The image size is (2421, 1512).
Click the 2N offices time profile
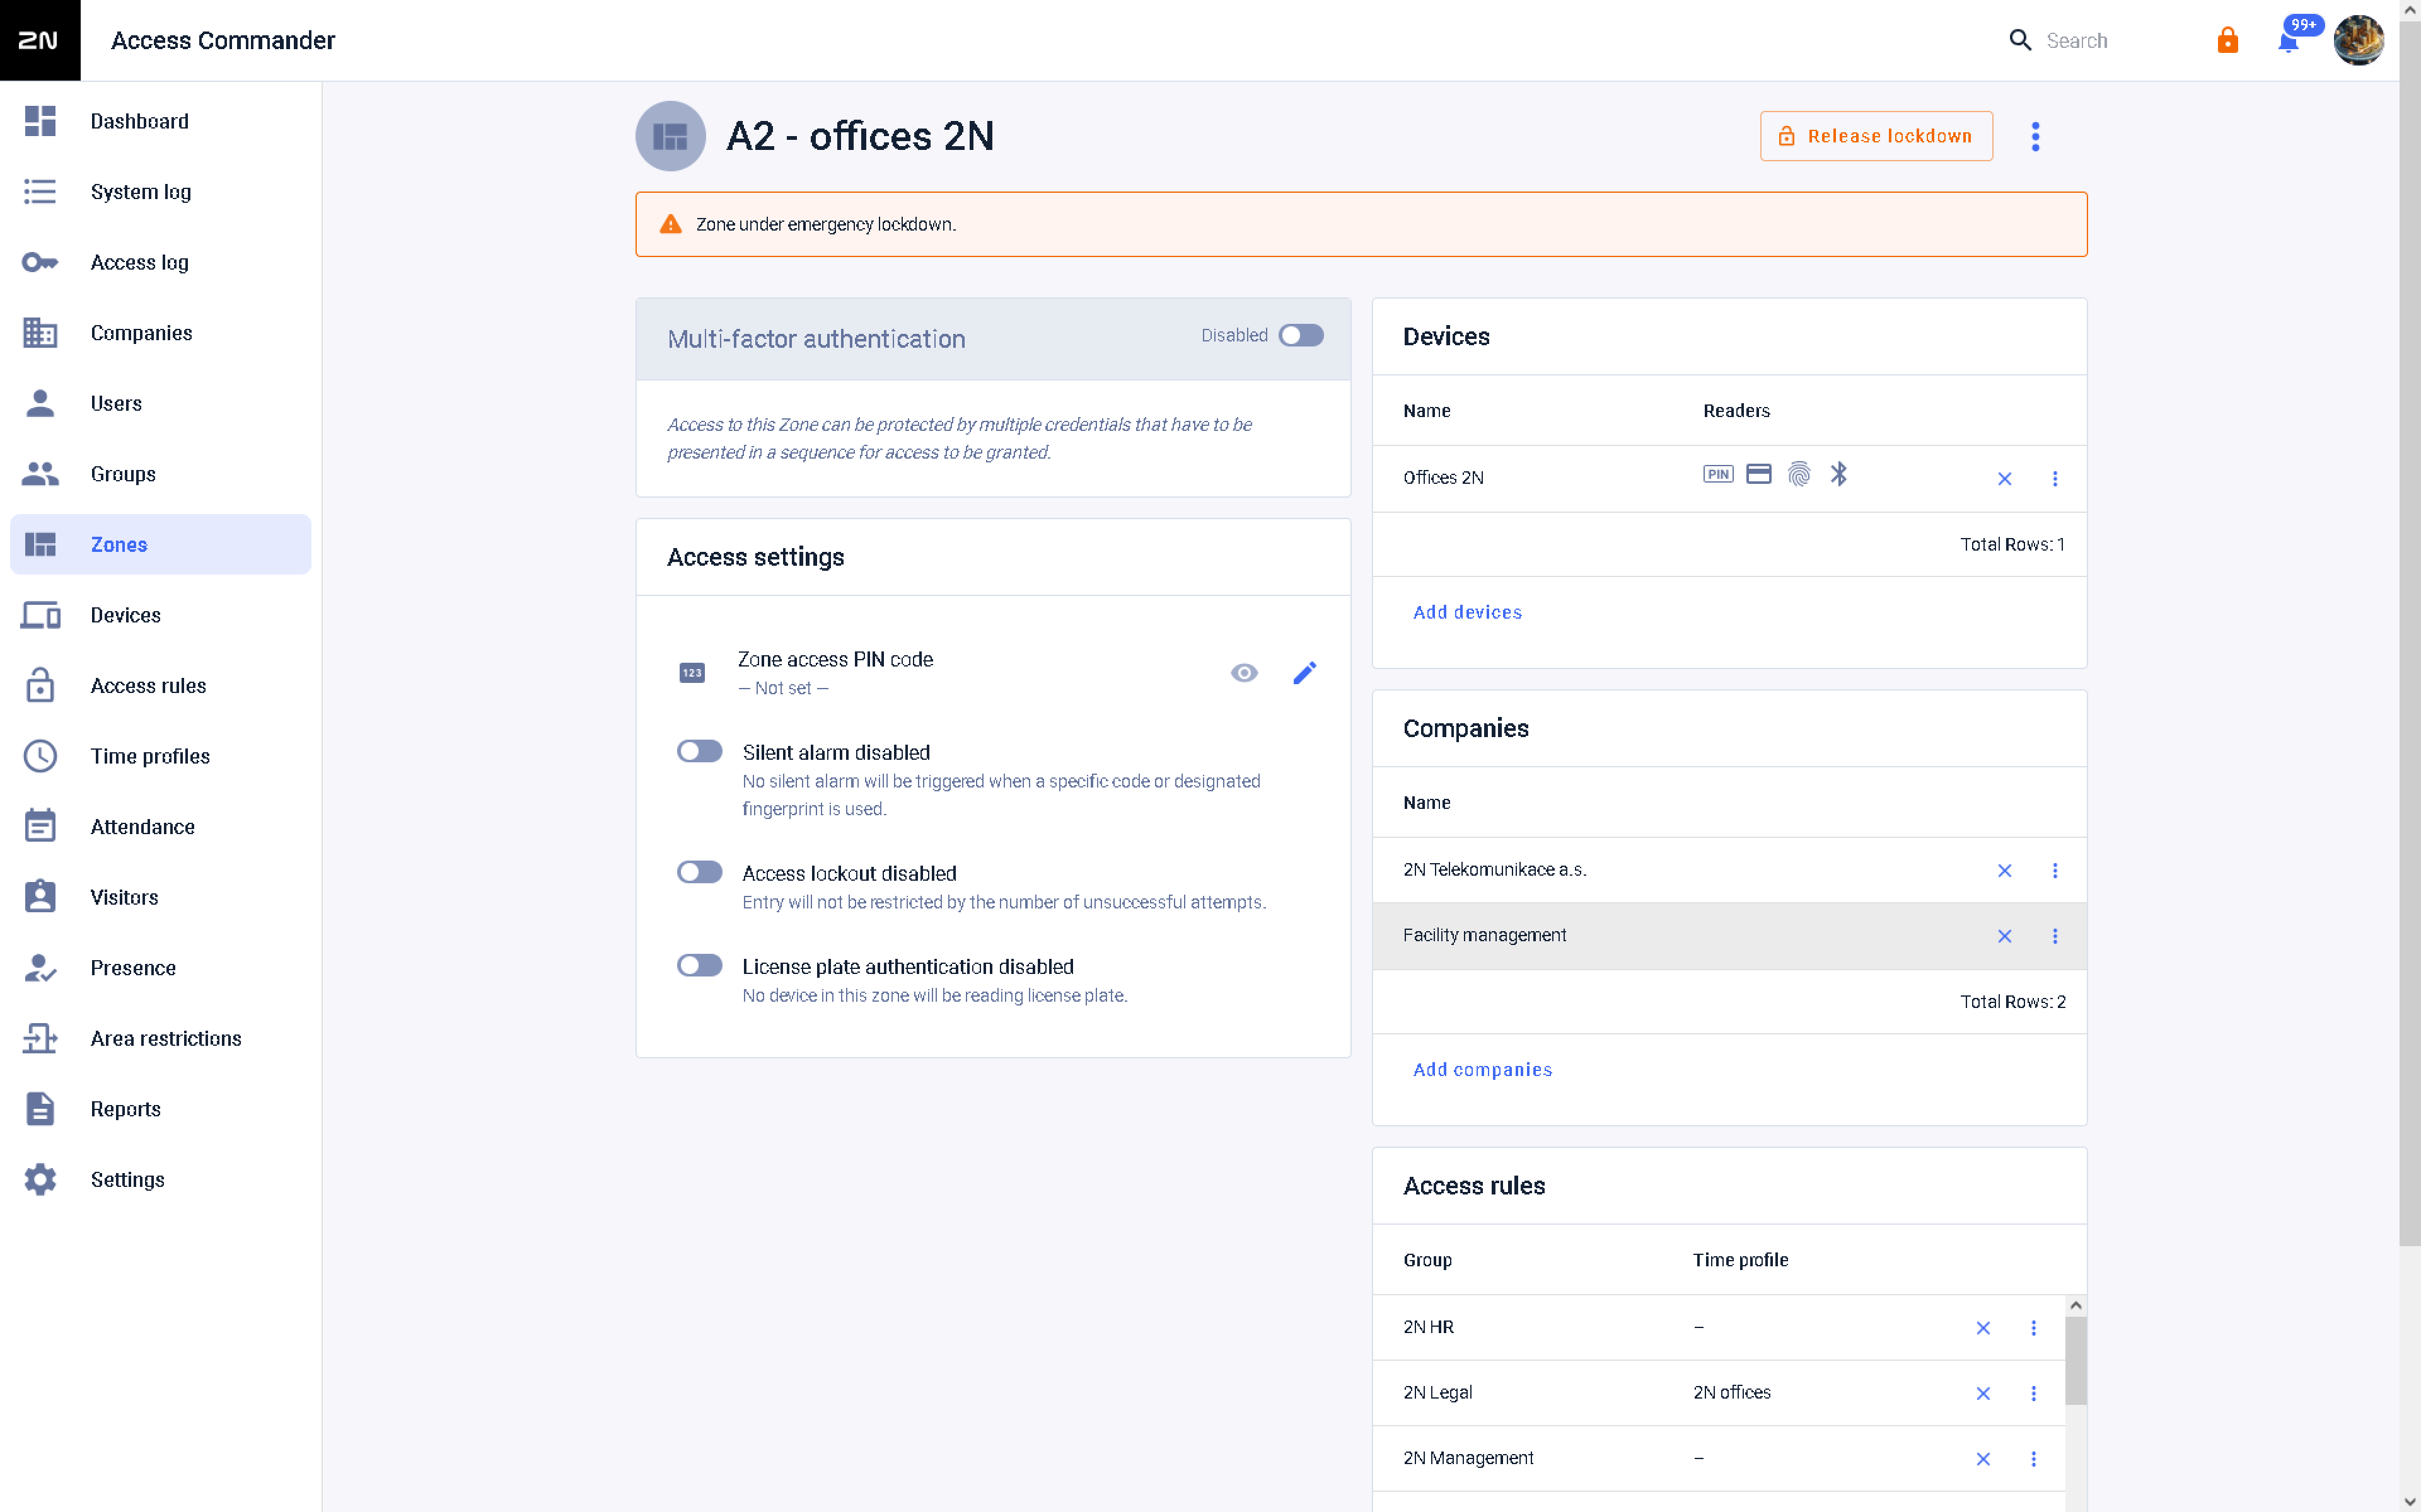(1732, 1393)
